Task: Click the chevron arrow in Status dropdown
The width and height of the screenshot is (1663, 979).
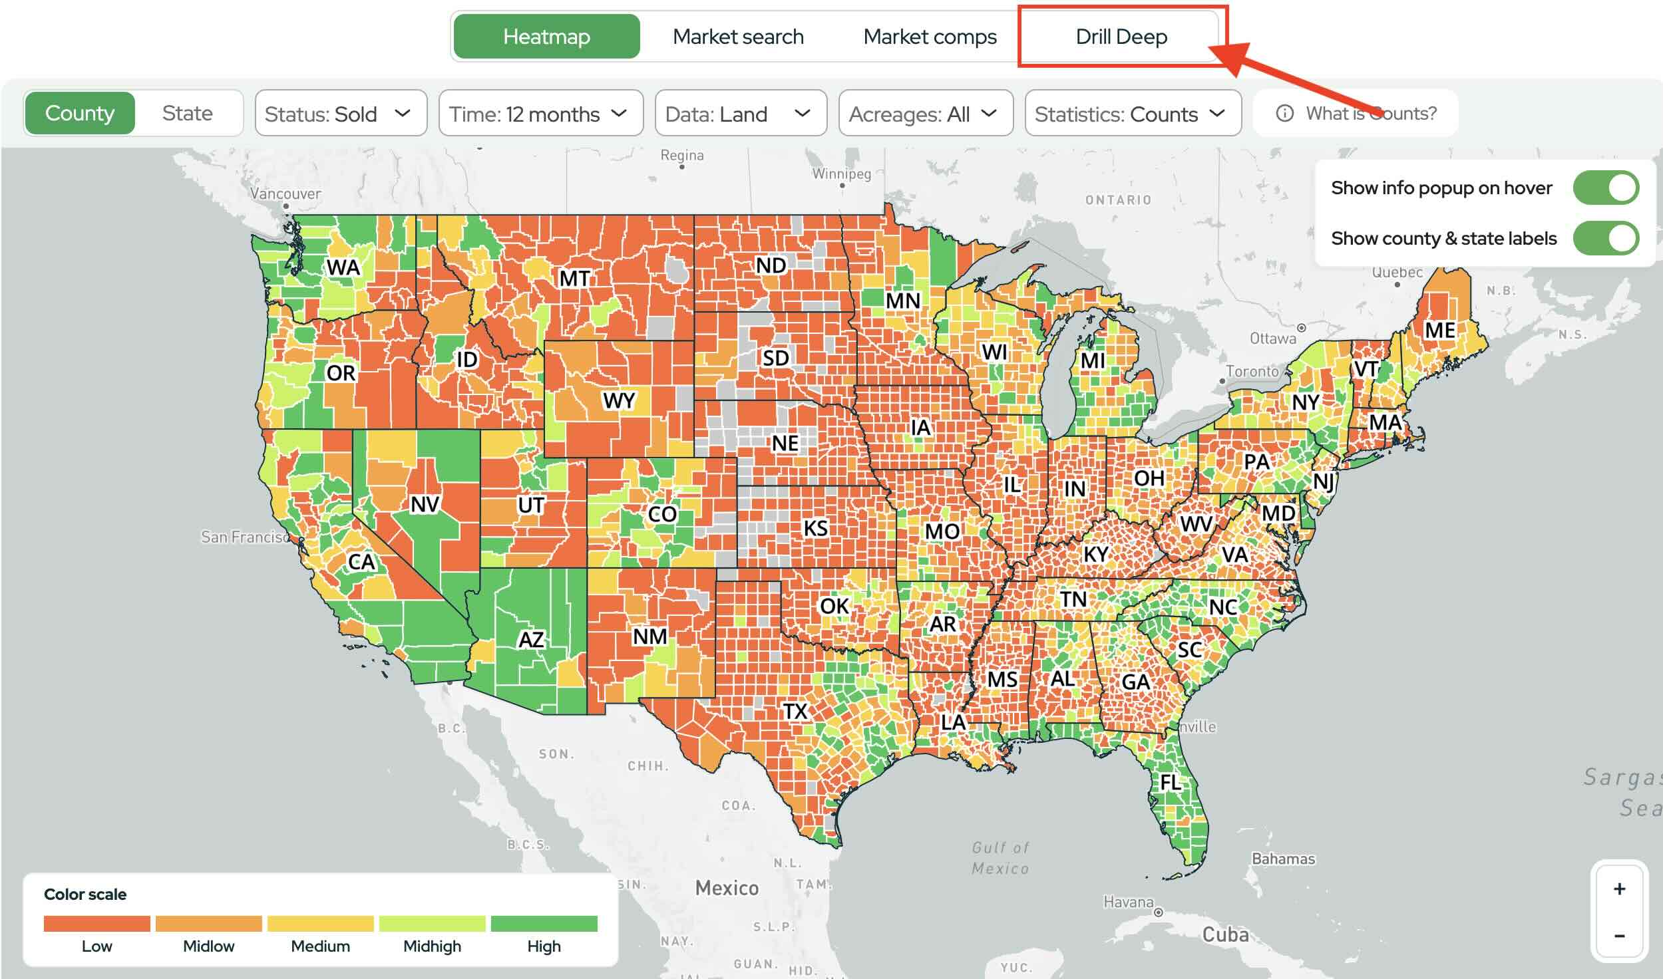Action: pyautogui.click(x=402, y=114)
